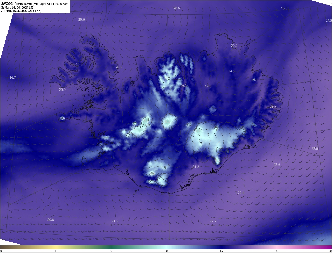
Task: Click the colorbar tick labeled 30
Action: 276,251
